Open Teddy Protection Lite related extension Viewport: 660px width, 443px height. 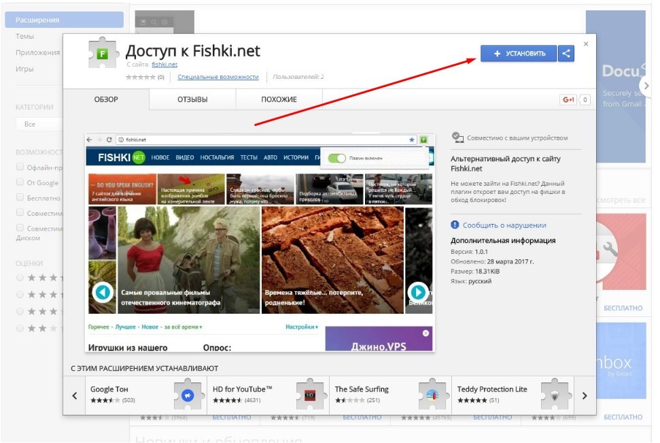click(513, 395)
